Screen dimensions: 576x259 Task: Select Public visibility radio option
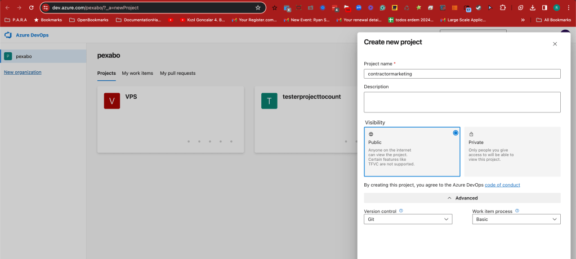(x=456, y=133)
